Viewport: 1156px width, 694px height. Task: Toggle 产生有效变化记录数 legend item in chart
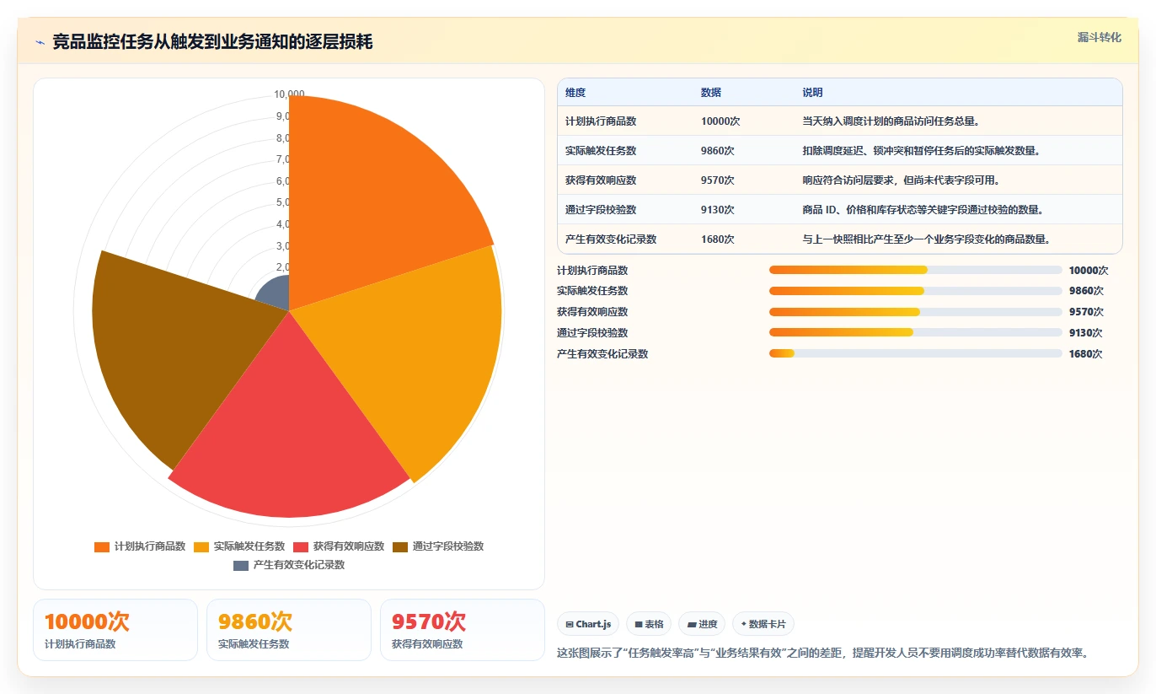point(289,565)
